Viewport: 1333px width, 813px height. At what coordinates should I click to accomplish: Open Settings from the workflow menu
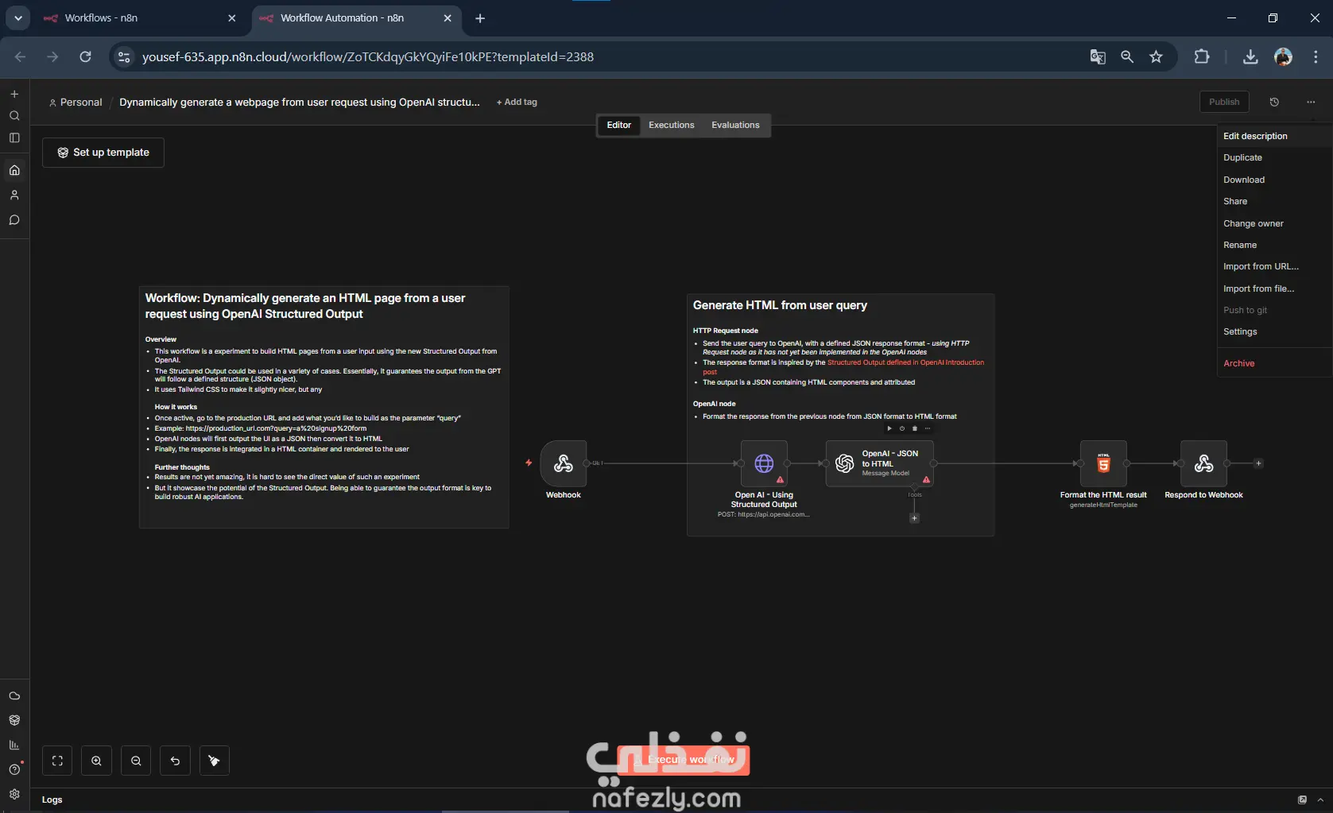pos(1274,331)
